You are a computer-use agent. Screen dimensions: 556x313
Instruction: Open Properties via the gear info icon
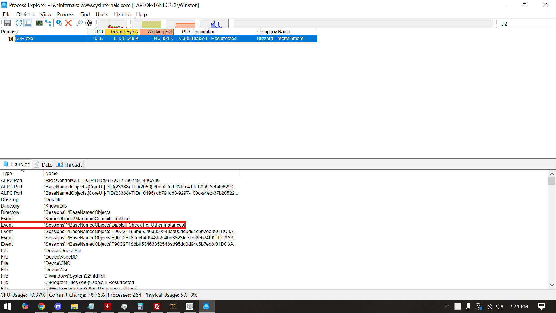[x=59, y=23]
